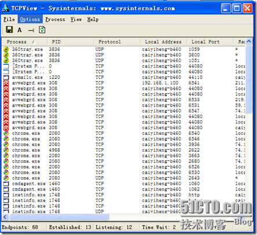Click chrome.exe icon with port 6540
Viewport: 257px width, 235px height.
6,133
